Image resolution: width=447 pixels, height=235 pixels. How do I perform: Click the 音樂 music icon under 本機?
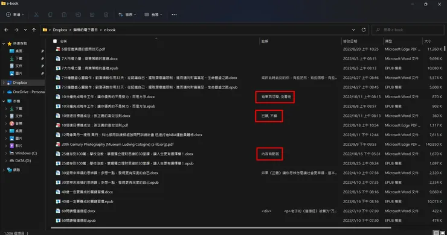click(11, 124)
